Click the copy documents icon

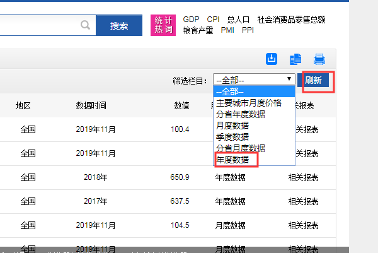pos(295,59)
